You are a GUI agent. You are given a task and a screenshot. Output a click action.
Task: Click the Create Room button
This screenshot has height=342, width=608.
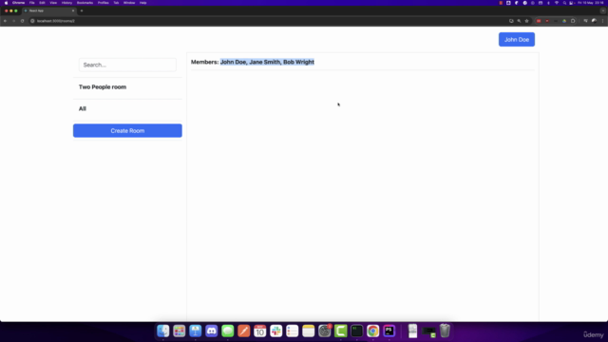point(127,131)
